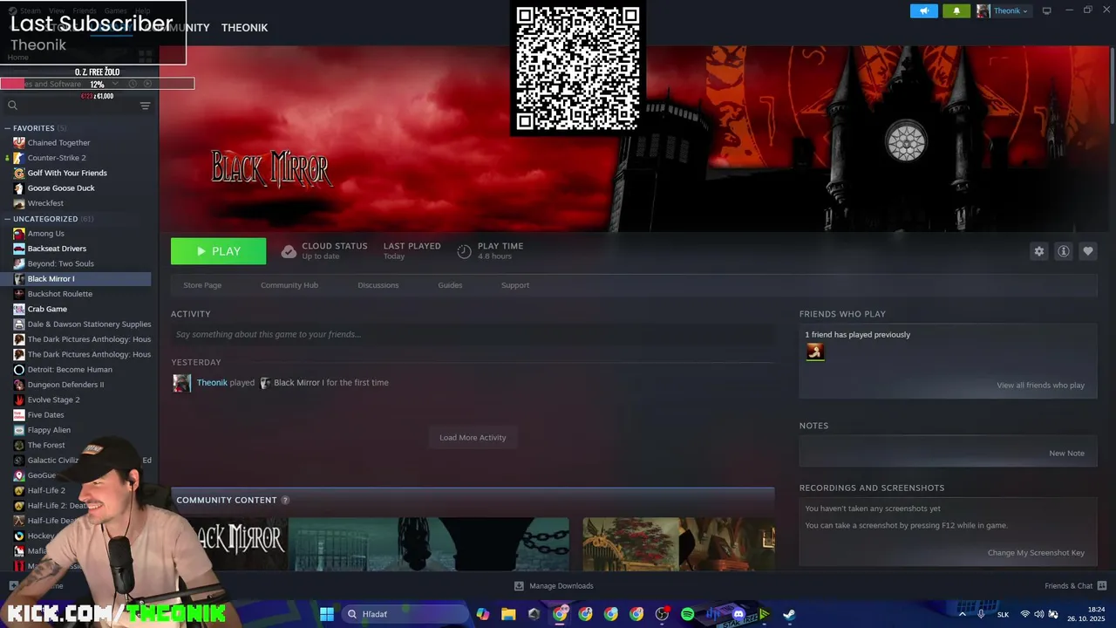
Task: Click the library search magnifier icon
Action: click(12, 106)
